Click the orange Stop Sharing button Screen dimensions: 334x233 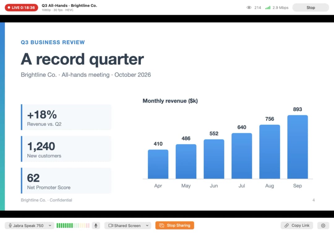175,225
